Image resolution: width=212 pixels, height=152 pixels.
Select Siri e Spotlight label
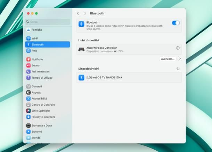click(41, 111)
